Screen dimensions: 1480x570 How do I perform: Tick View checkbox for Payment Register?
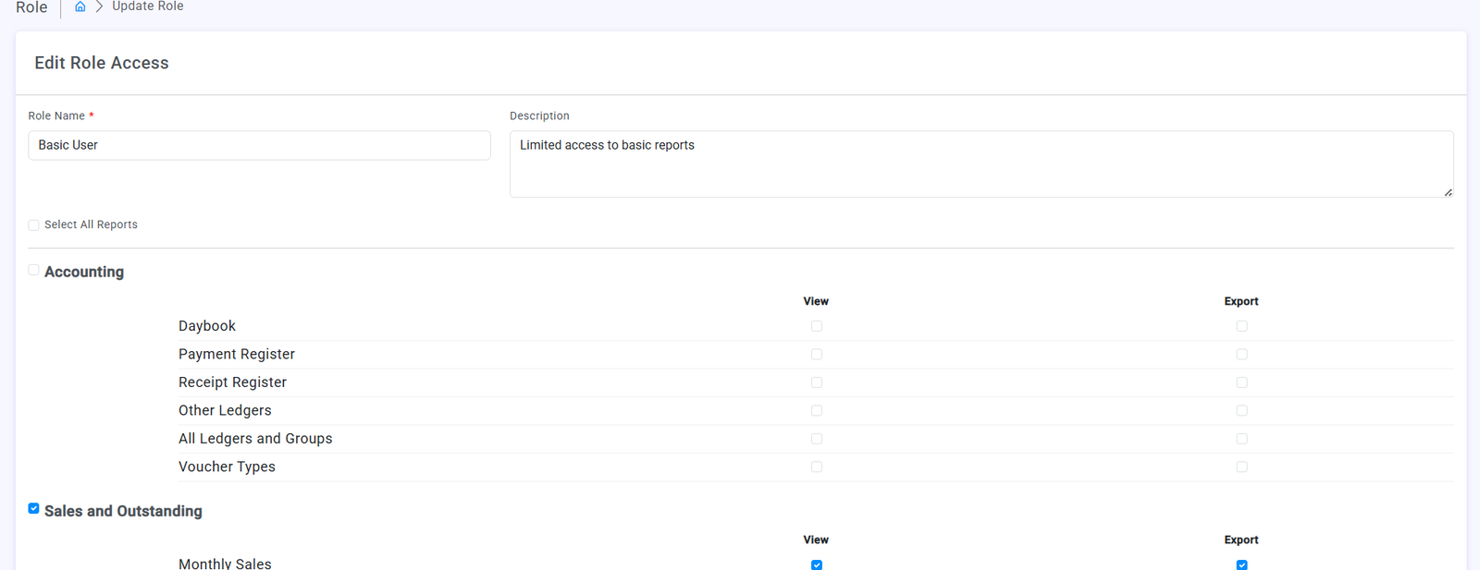[817, 355]
